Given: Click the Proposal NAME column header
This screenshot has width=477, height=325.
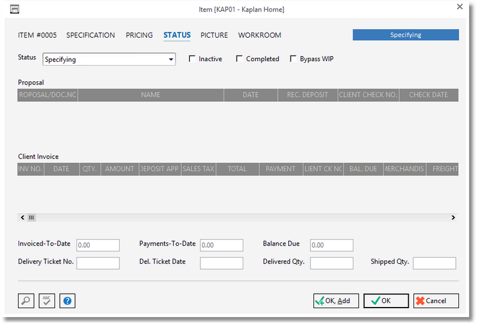Looking at the screenshot, I should pyautogui.click(x=150, y=95).
